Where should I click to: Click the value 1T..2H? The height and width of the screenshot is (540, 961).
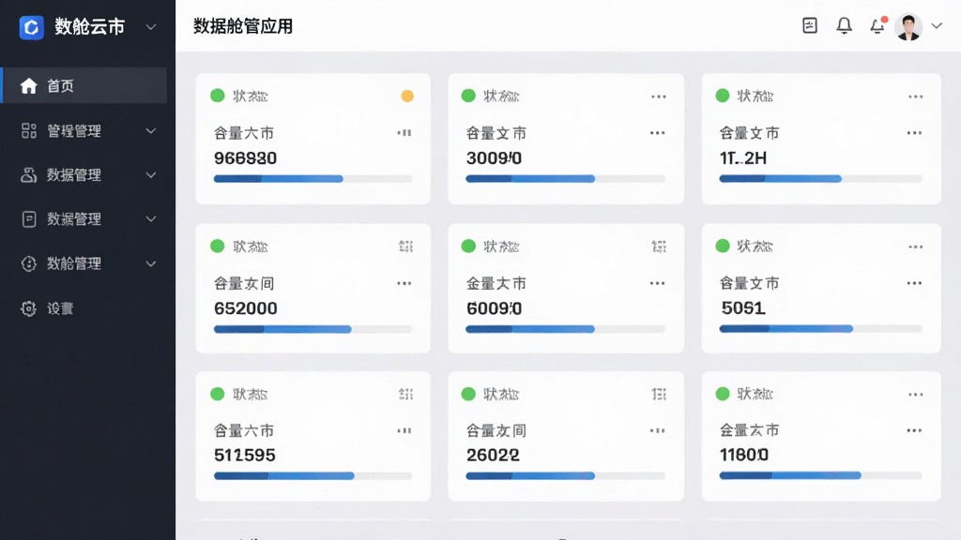pos(743,158)
